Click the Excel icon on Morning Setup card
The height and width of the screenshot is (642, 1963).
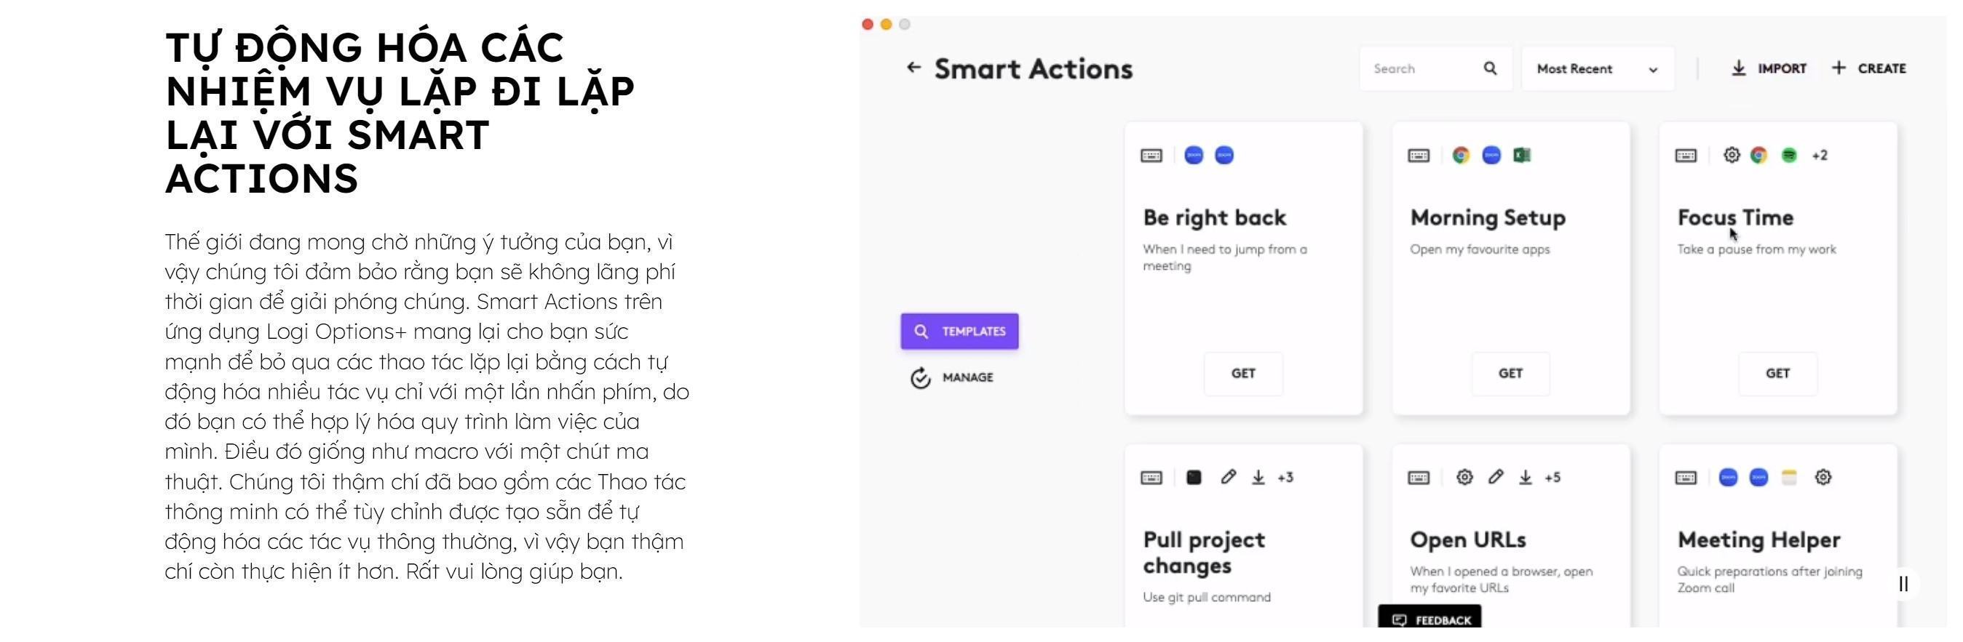[x=1522, y=156]
